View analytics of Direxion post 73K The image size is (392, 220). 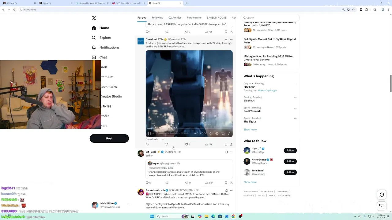[x=209, y=144]
